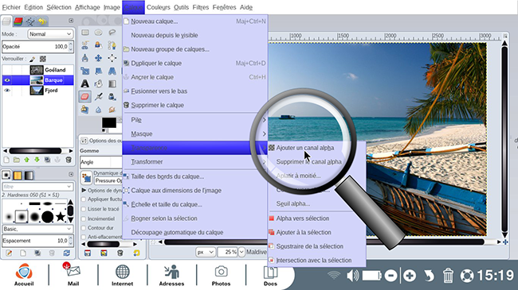This screenshot has width=518, height=290.
Task: Enable Lisser le tracé checkbox
Action: [84, 209]
